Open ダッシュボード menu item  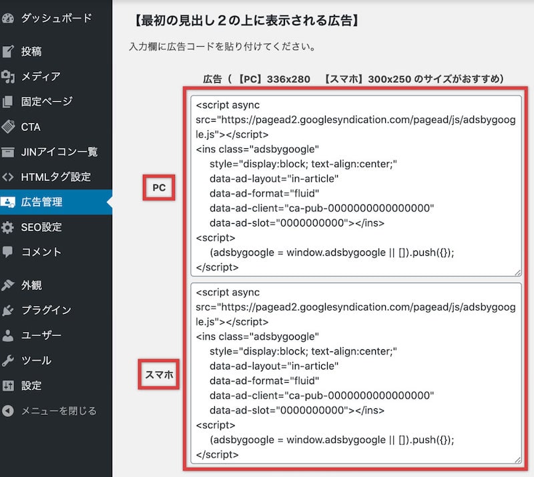pos(56,18)
